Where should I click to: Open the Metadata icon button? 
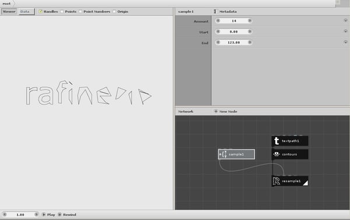point(216,12)
